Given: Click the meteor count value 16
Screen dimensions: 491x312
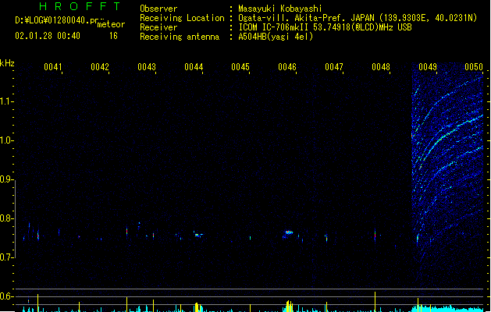Looking at the screenshot, I should coord(113,36).
